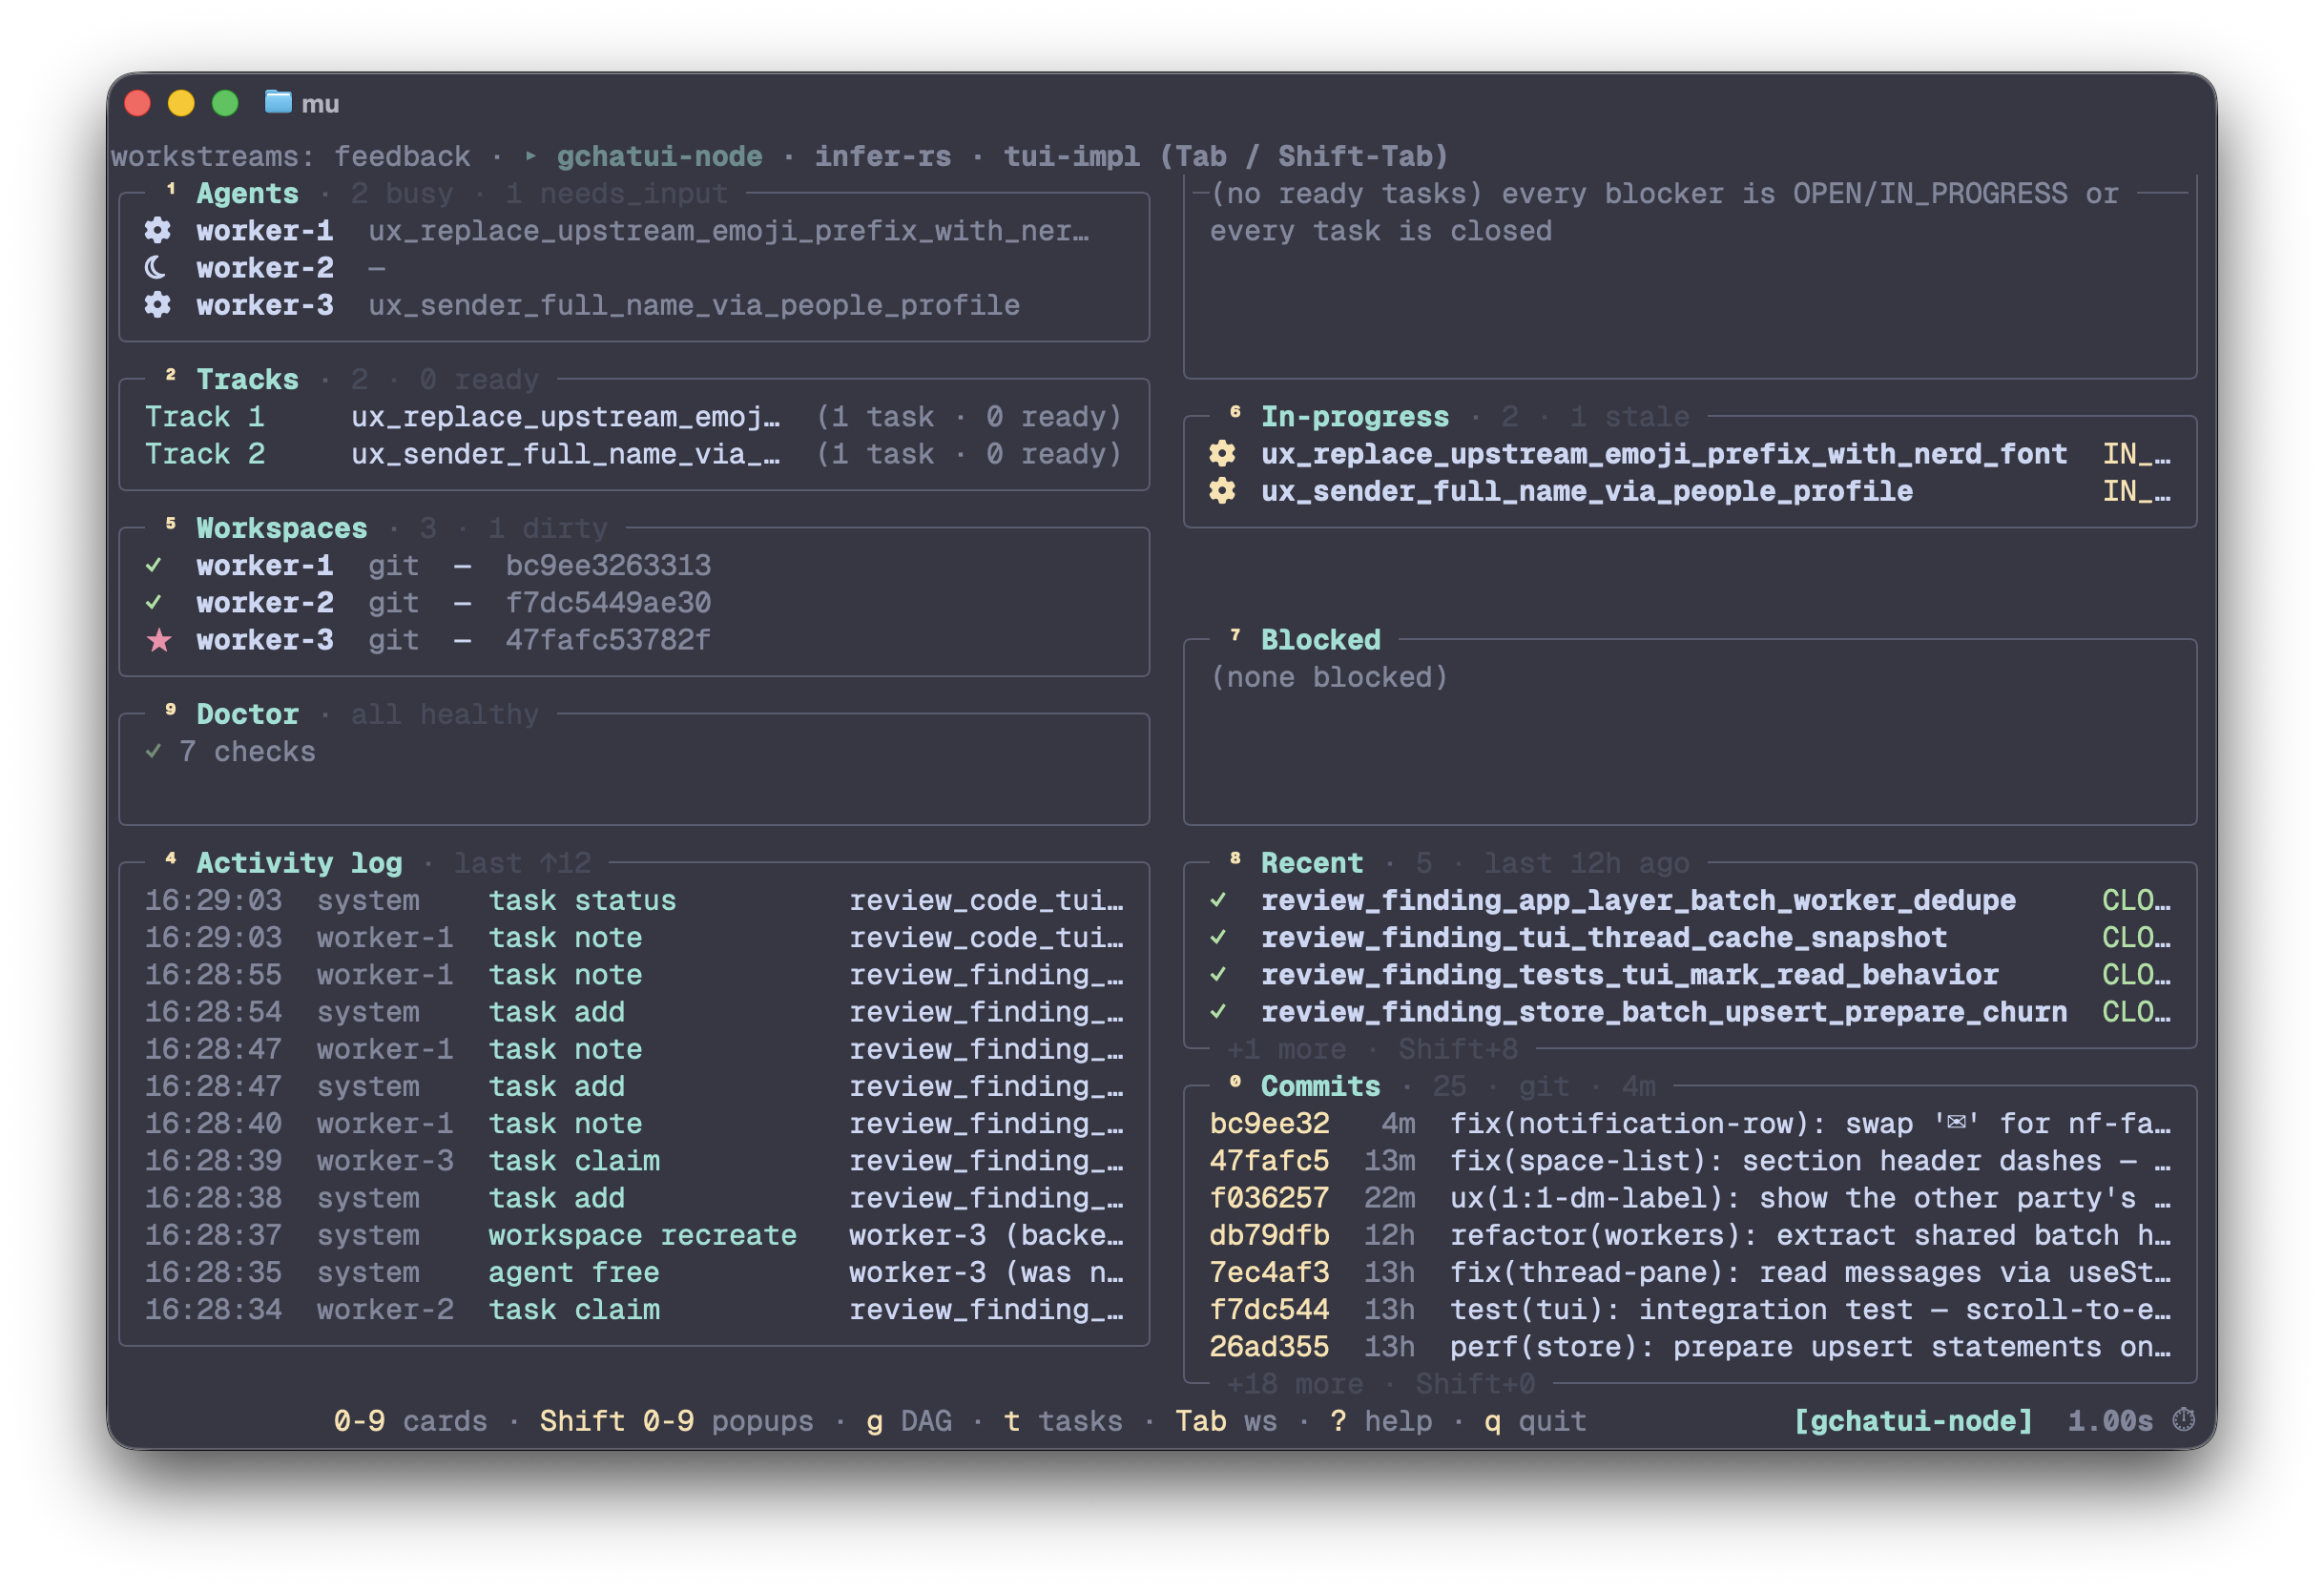
Task: Click the [gchatui-node] status bar label
Action: [x=1913, y=1422]
